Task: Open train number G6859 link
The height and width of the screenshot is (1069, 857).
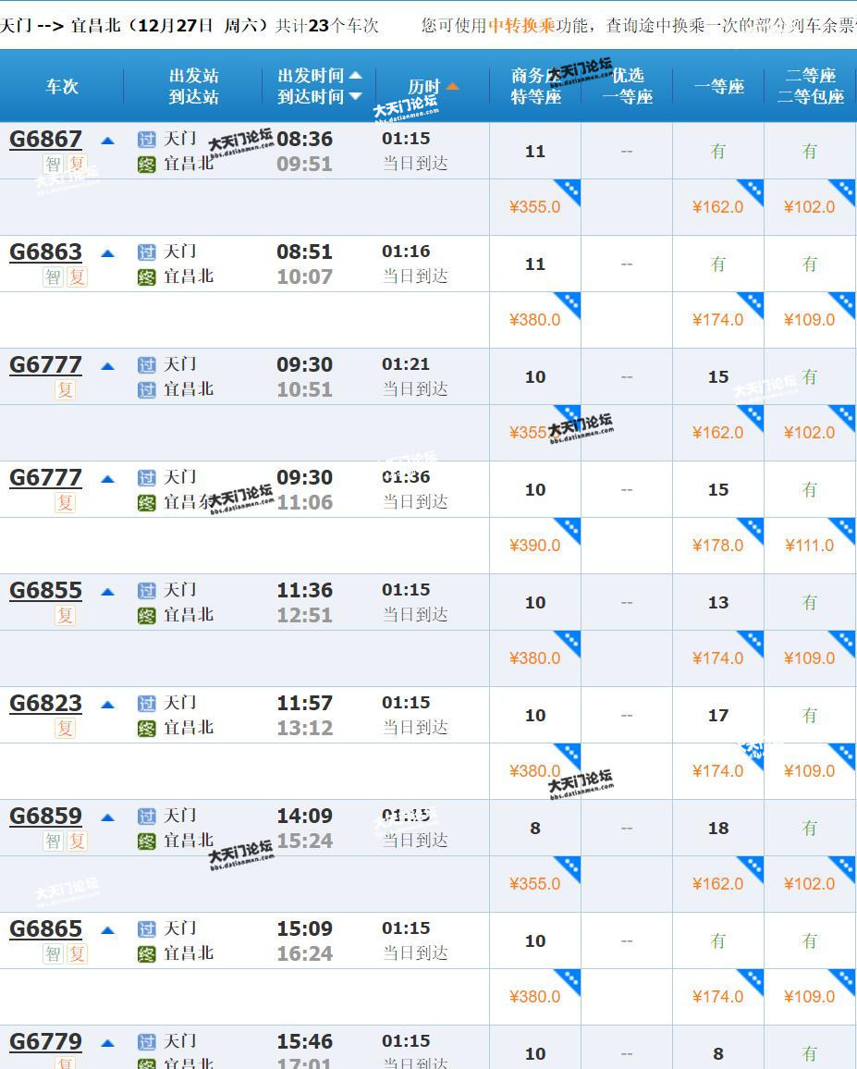Action: coord(45,817)
